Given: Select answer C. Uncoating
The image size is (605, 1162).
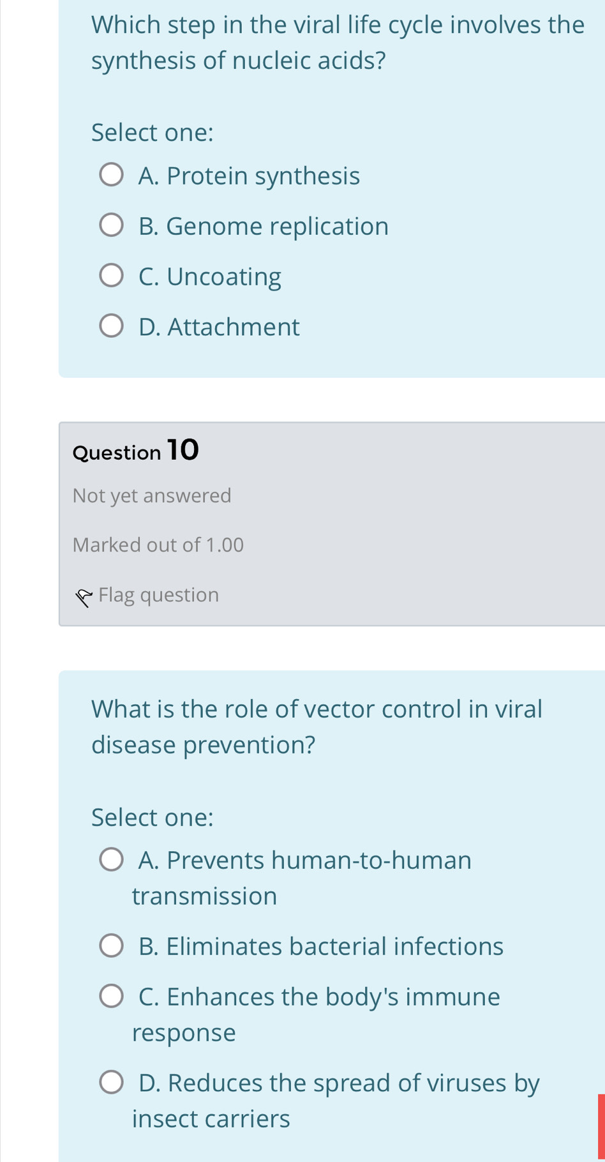Looking at the screenshot, I should (112, 274).
